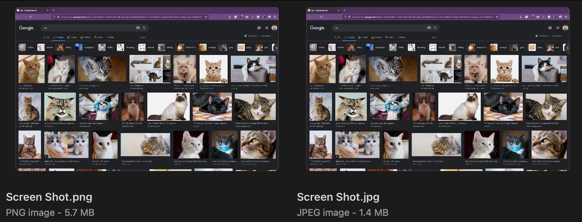Click the Google search field in JPG preview
The image size is (582, 222).
tap(377, 28)
